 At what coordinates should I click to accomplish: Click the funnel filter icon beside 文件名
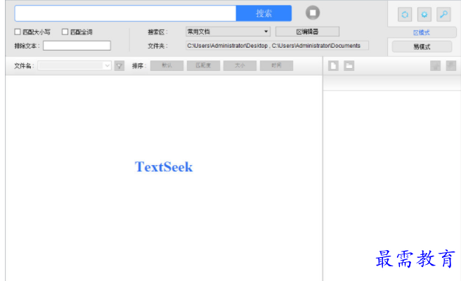coord(119,66)
